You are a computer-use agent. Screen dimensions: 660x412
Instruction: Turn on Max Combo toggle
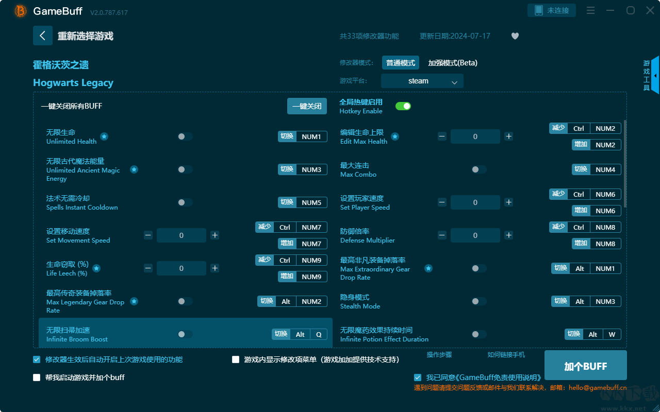tap(479, 169)
